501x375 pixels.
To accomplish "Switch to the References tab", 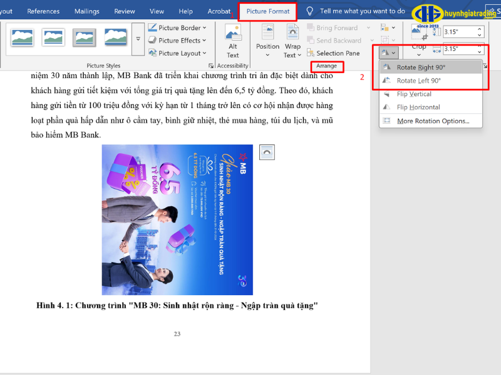I will click(43, 11).
